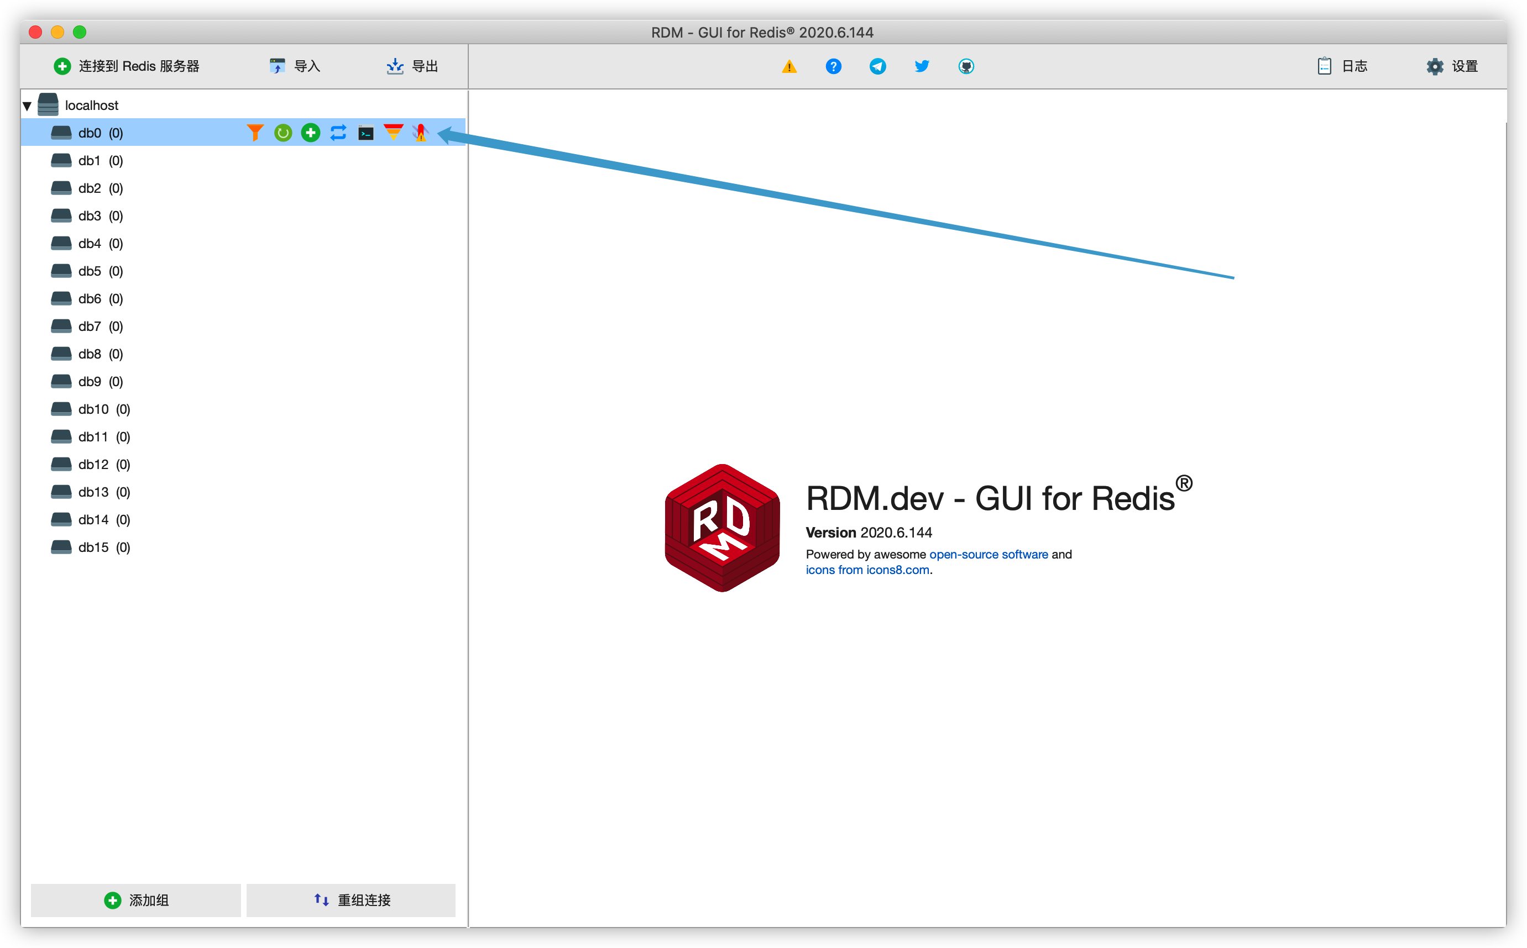The image size is (1527, 948).
Task: Click the terminal/console icon on db0
Action: (x=364, y=133)
